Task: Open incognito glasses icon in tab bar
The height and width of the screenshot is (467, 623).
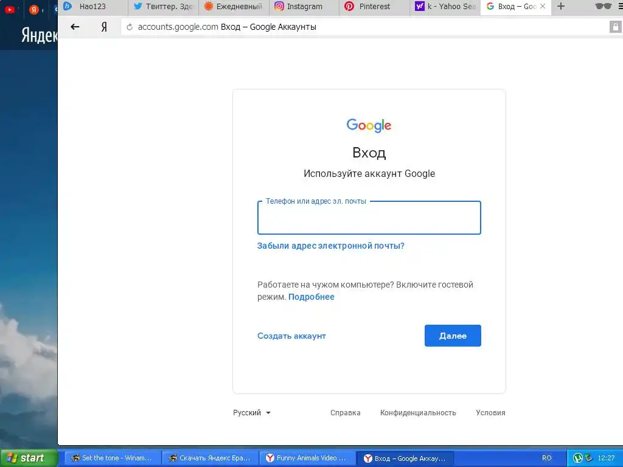Action: click(x=603, y=6)
